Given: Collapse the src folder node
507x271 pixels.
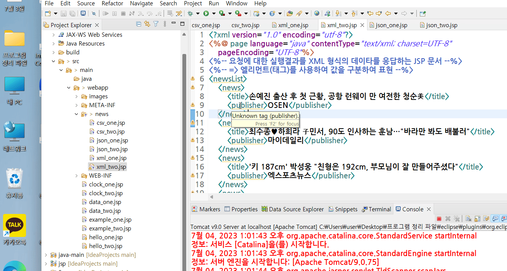Looking at the screenshot, I should pos(54,61).
